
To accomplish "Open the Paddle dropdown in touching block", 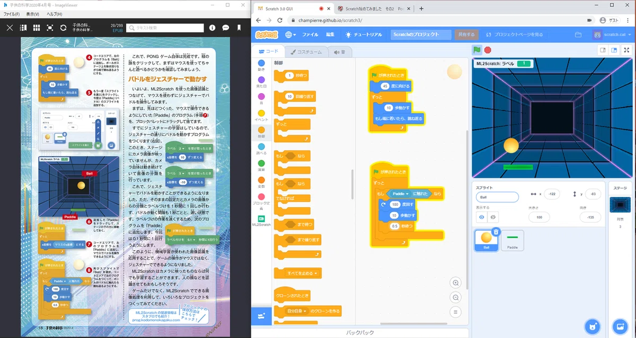I will [x=401, y=194].
